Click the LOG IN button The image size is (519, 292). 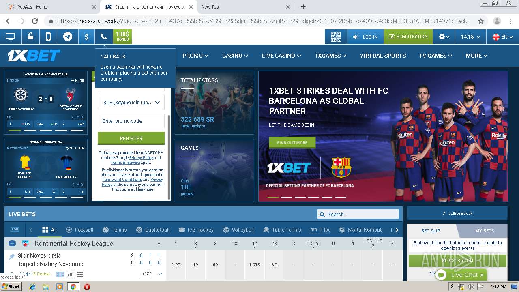pyautogui.click(x=365, y=37)
